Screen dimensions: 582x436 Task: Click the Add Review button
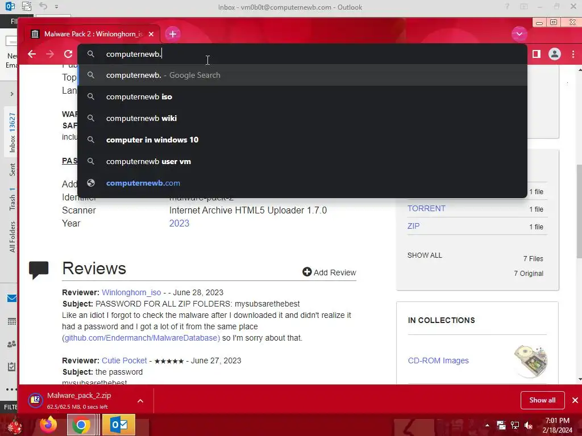tap(329, 272)
